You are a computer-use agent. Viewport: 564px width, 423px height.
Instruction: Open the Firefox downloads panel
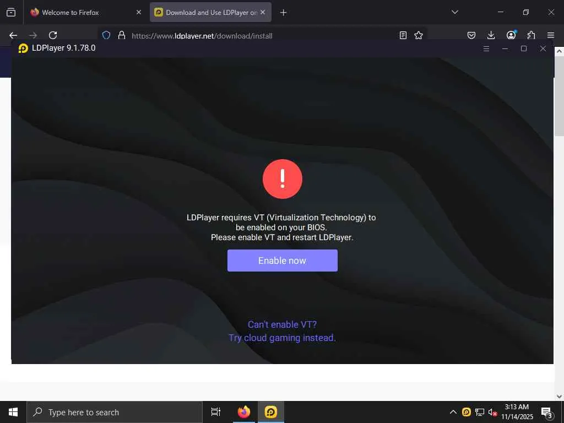click(x=491, y=35)
